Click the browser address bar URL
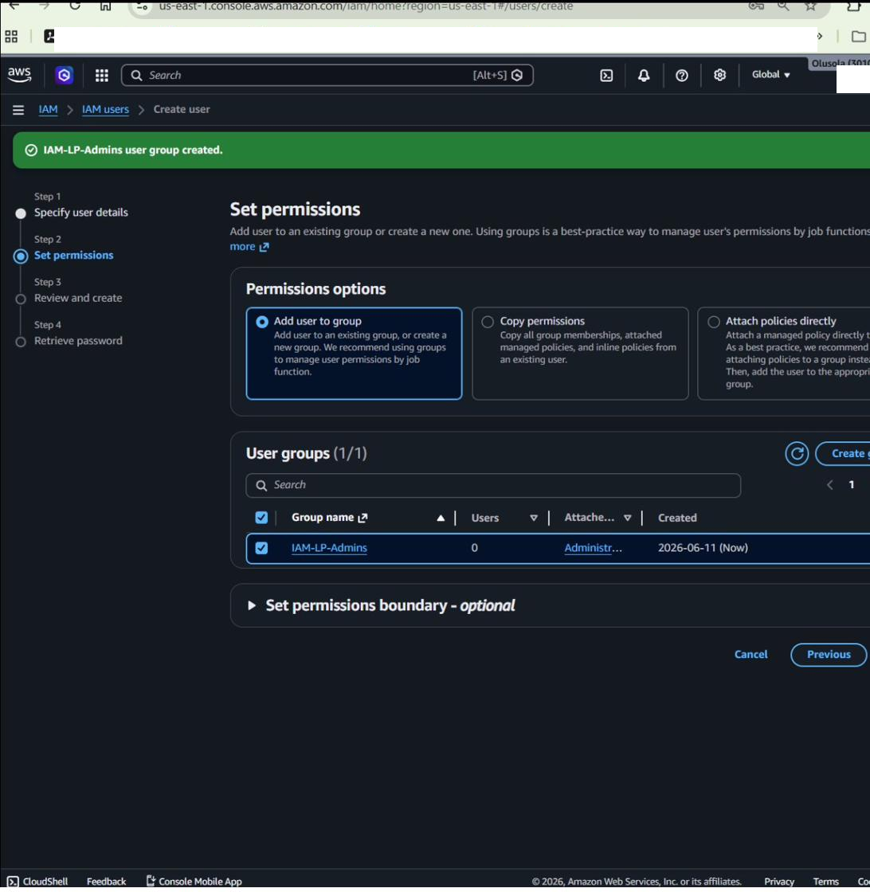 (x=366, y=6)
